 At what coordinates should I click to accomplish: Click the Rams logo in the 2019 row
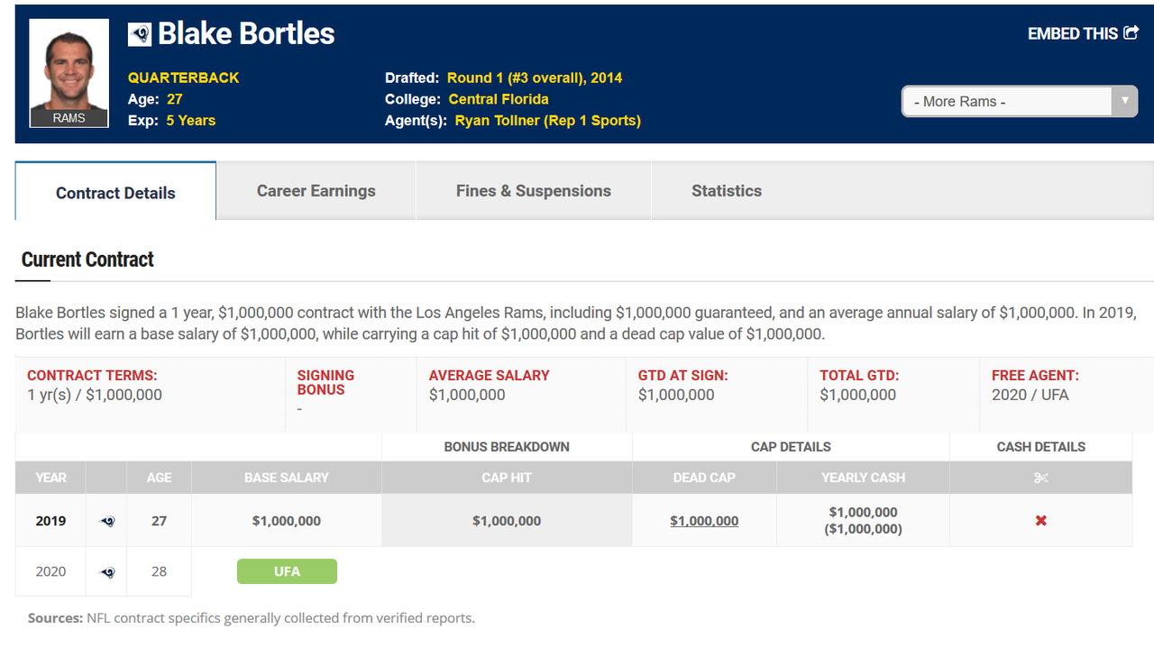[106, 521]
